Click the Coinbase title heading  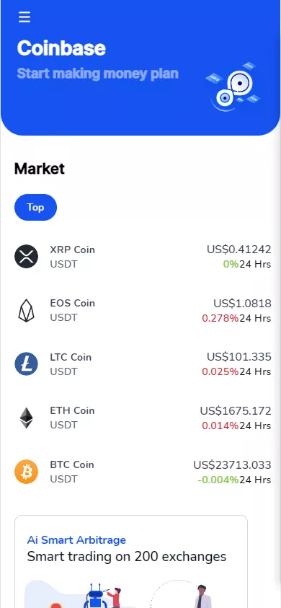(61, 48)
